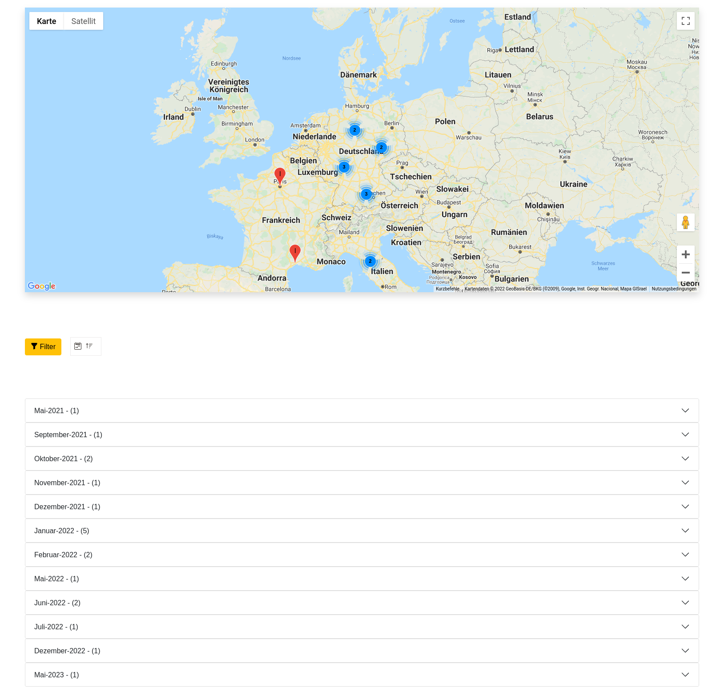Click the London city label
This screenshot has height=692, width=712.
tap(255, 140)
